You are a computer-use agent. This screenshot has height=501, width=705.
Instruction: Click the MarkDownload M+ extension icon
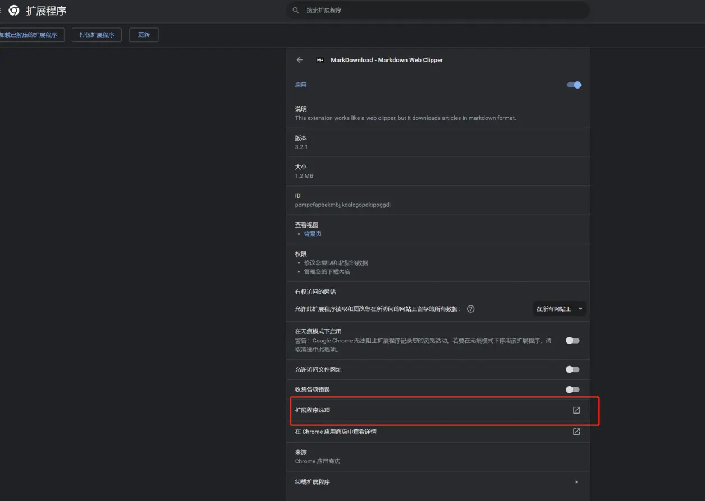click(320, 60)
